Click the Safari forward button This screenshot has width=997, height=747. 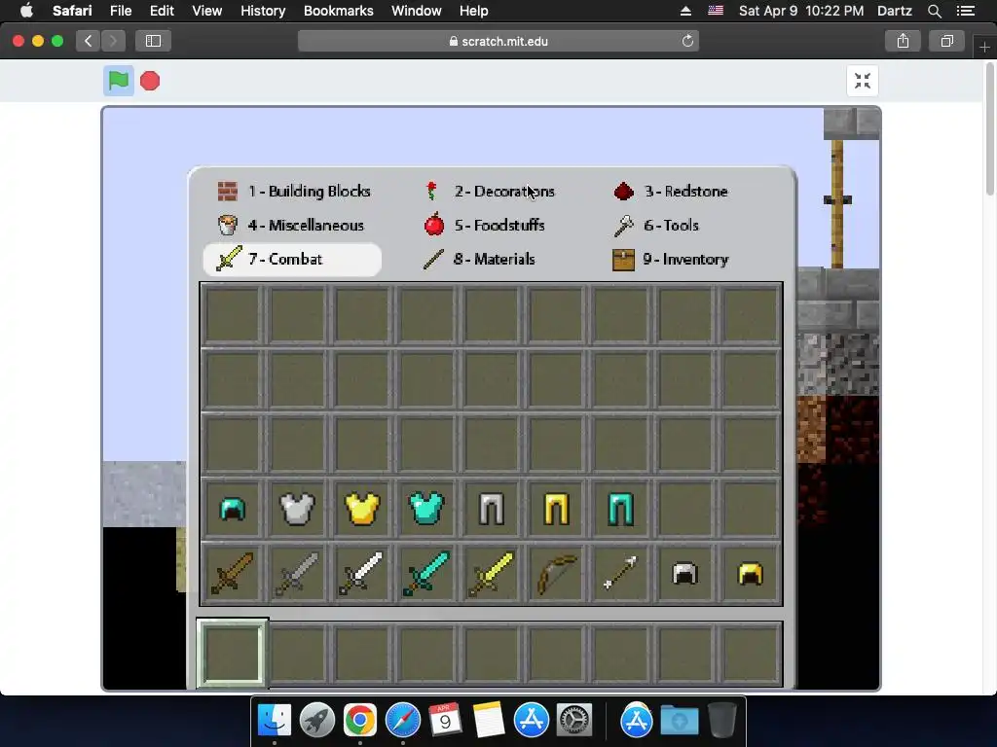[113, 41]
